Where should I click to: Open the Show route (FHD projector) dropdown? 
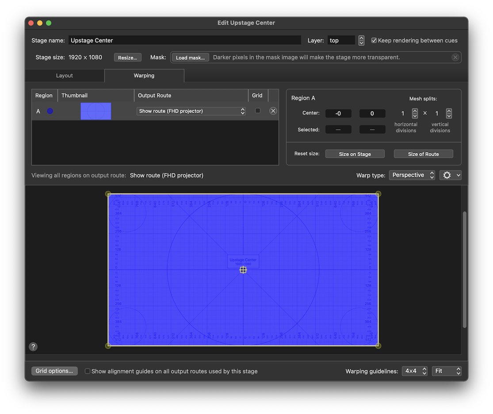pos(191,111)
